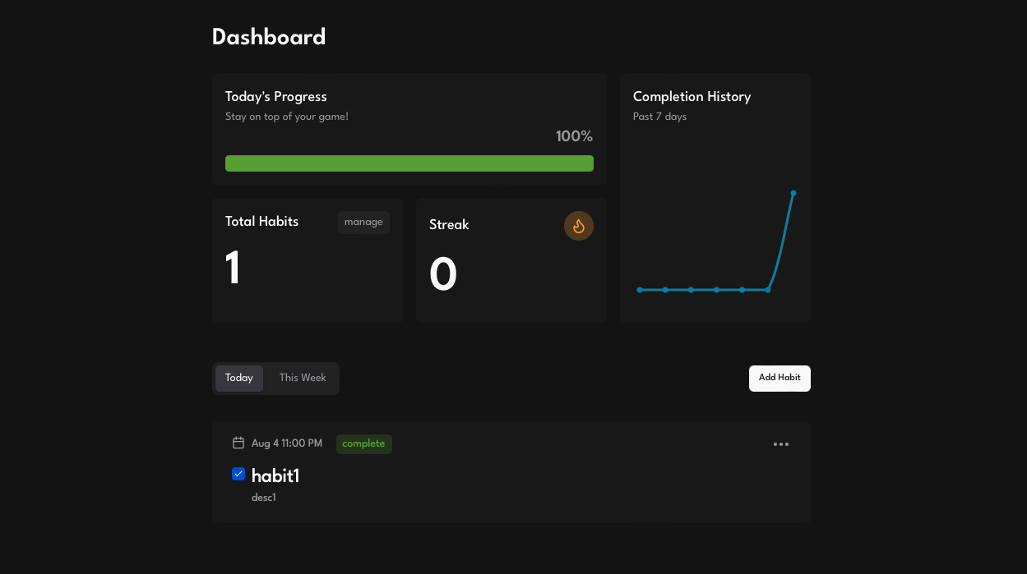Click the Aug 4 11:00 PM date
The width and height of the screenshot is (1027, 574).
pos(287,443)
